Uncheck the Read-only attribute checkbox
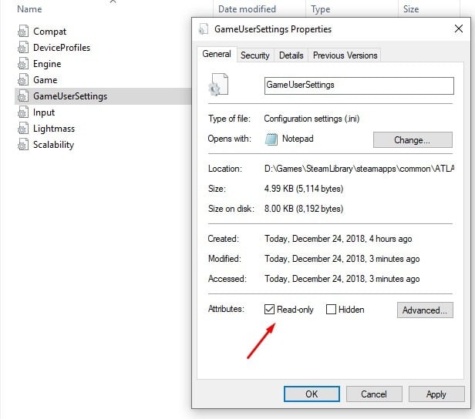Screen dimensions: 475x419 (x=269, y=310)
